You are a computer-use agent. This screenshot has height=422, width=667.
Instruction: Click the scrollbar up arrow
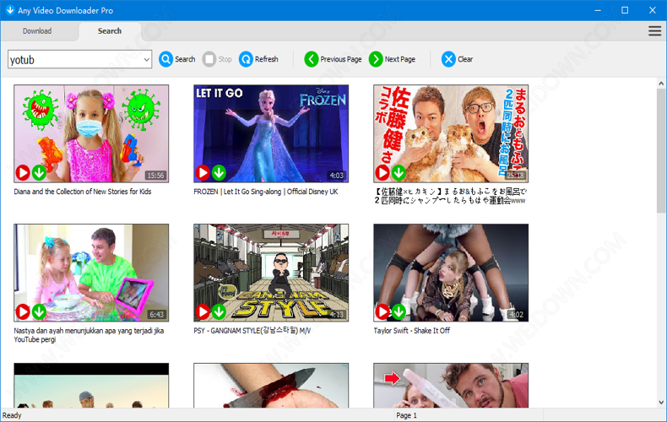click(x=661, y=84)
